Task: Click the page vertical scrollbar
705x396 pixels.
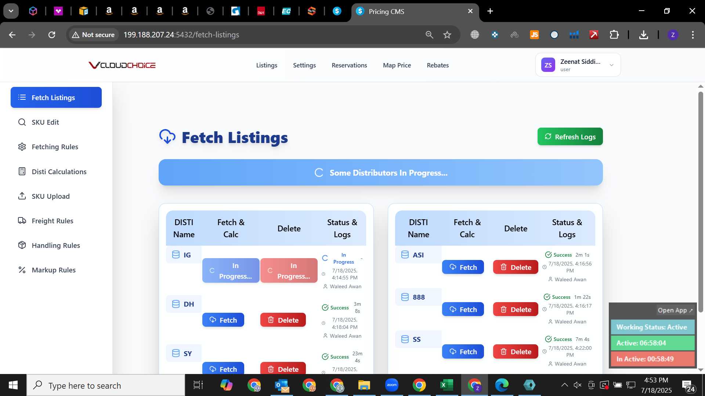Action: tap(701, 202)
